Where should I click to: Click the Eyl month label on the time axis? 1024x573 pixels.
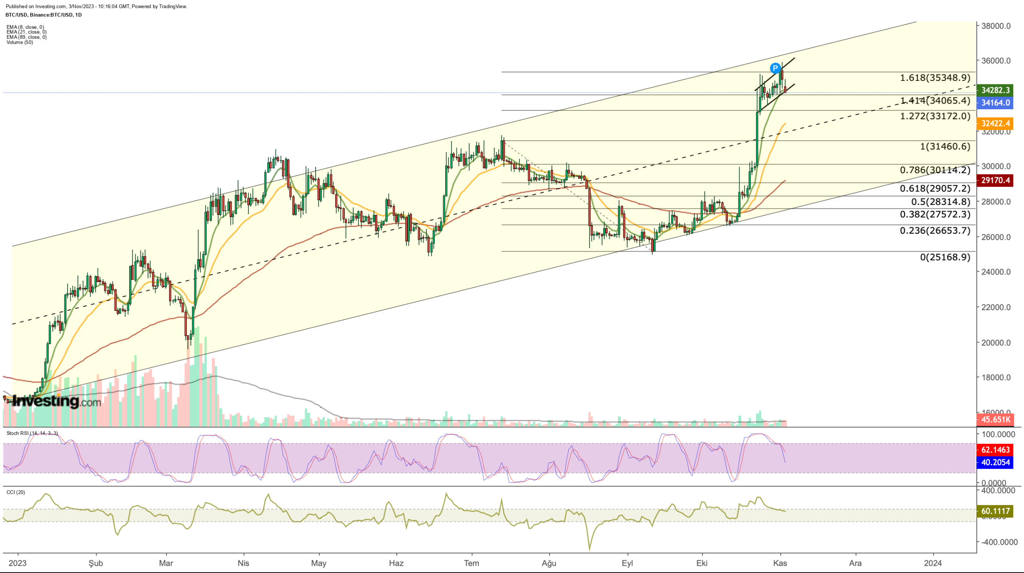pyautogui.click(x=627, y=563)
